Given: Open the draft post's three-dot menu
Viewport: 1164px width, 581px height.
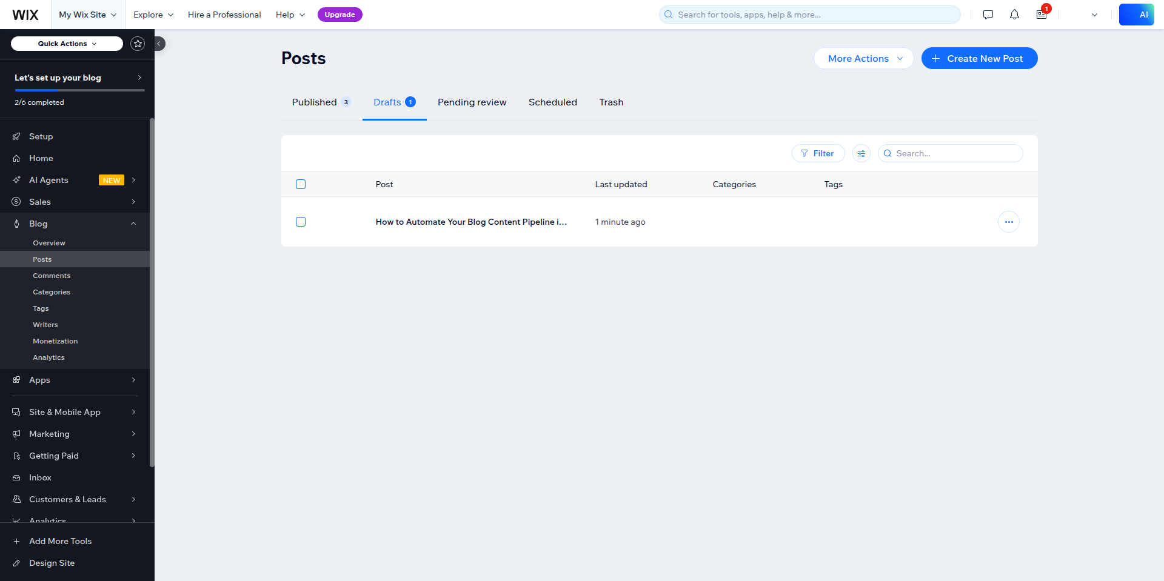Looking at the screenshot, I should click(x=1009, y=222).
